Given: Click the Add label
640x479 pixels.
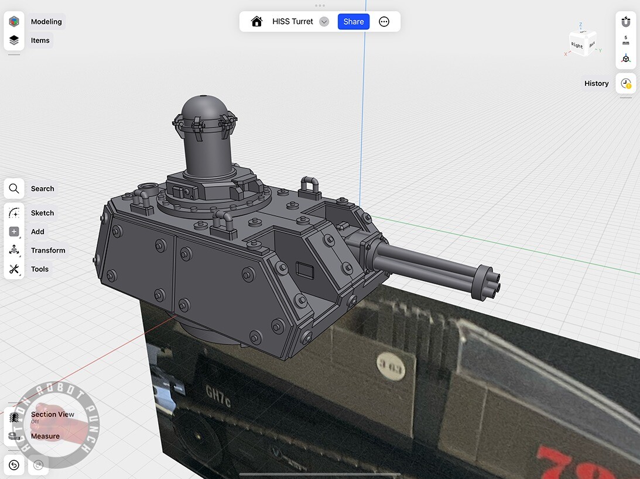Looking at the screenshot, I should [x=37, y=232].
